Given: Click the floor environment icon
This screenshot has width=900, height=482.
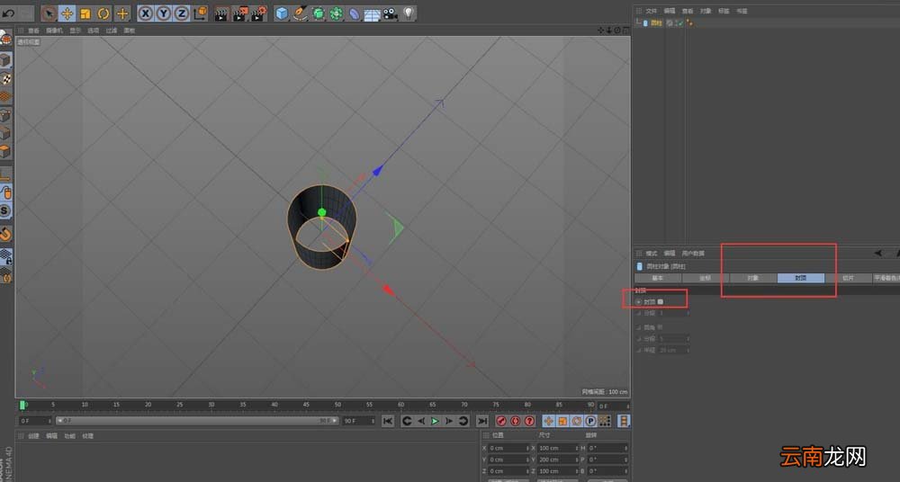Looking at the screenshot, I should coord(372,13).
